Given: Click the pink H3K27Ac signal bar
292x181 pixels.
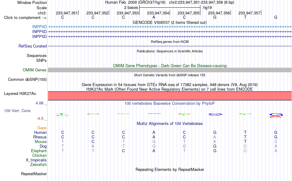Looking at the screenshot, I should (x=170, y=96).
